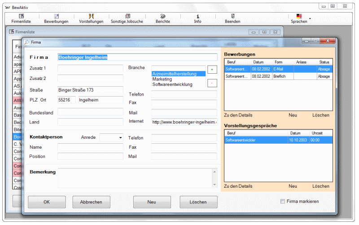Click the Bundesland field
359x225 pixels.
90,112
